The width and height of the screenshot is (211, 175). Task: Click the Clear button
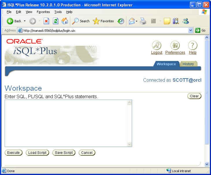tap(194, 96)
